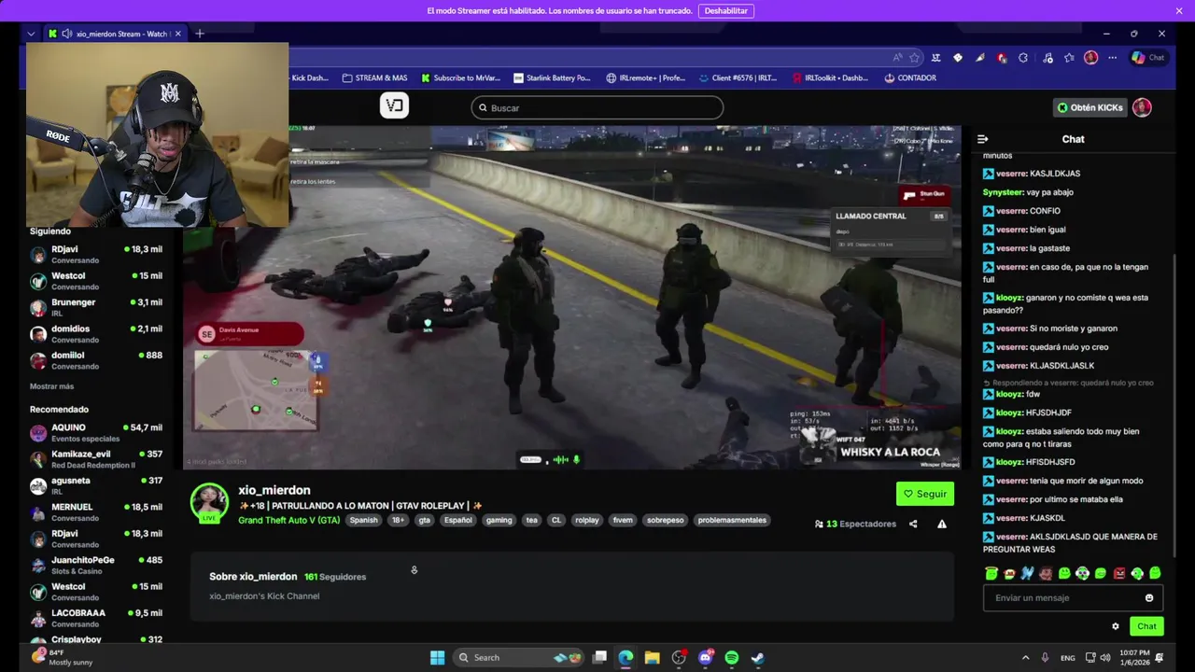This screenshot has width=1195, height=672.
Task: Open Steam from taskbar
Action: pyautogui.click(x=757, y=658)
